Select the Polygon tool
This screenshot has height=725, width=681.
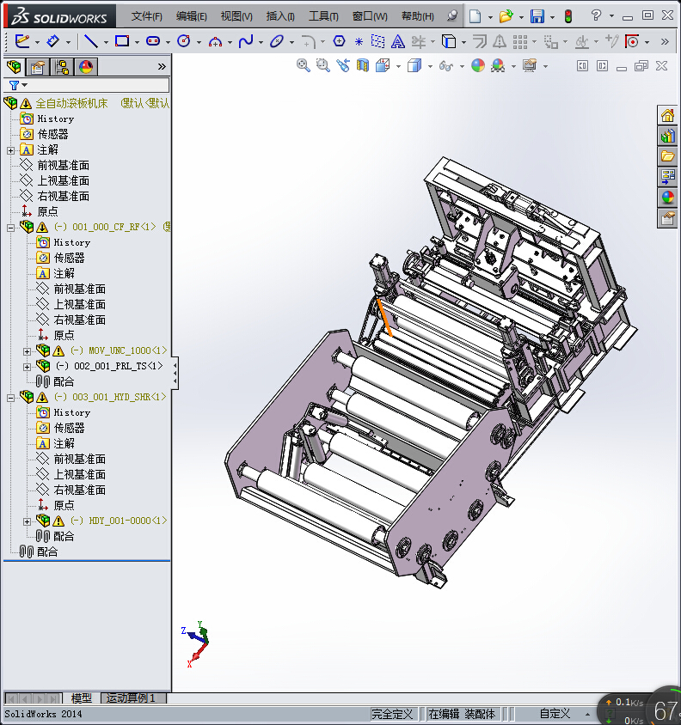[x=340, y=41]
